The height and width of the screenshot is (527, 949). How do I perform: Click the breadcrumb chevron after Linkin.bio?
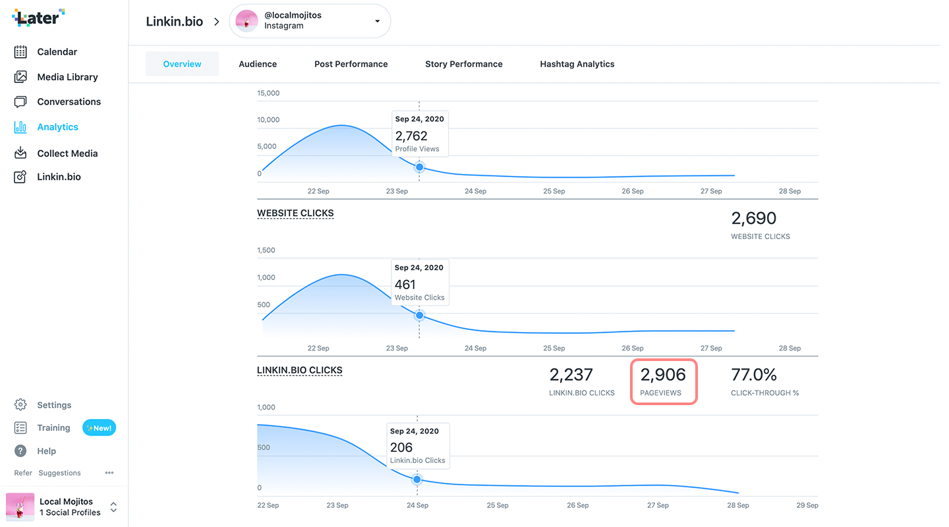216,22
